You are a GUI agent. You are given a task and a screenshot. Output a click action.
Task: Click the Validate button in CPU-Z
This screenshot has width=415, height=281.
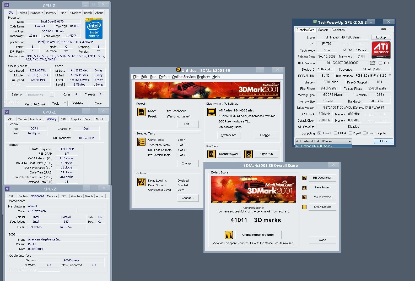point(78,103)
